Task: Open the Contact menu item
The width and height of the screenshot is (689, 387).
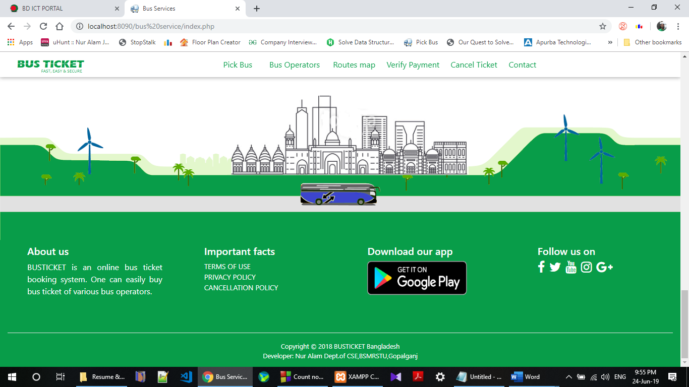Action: point(523,65)
